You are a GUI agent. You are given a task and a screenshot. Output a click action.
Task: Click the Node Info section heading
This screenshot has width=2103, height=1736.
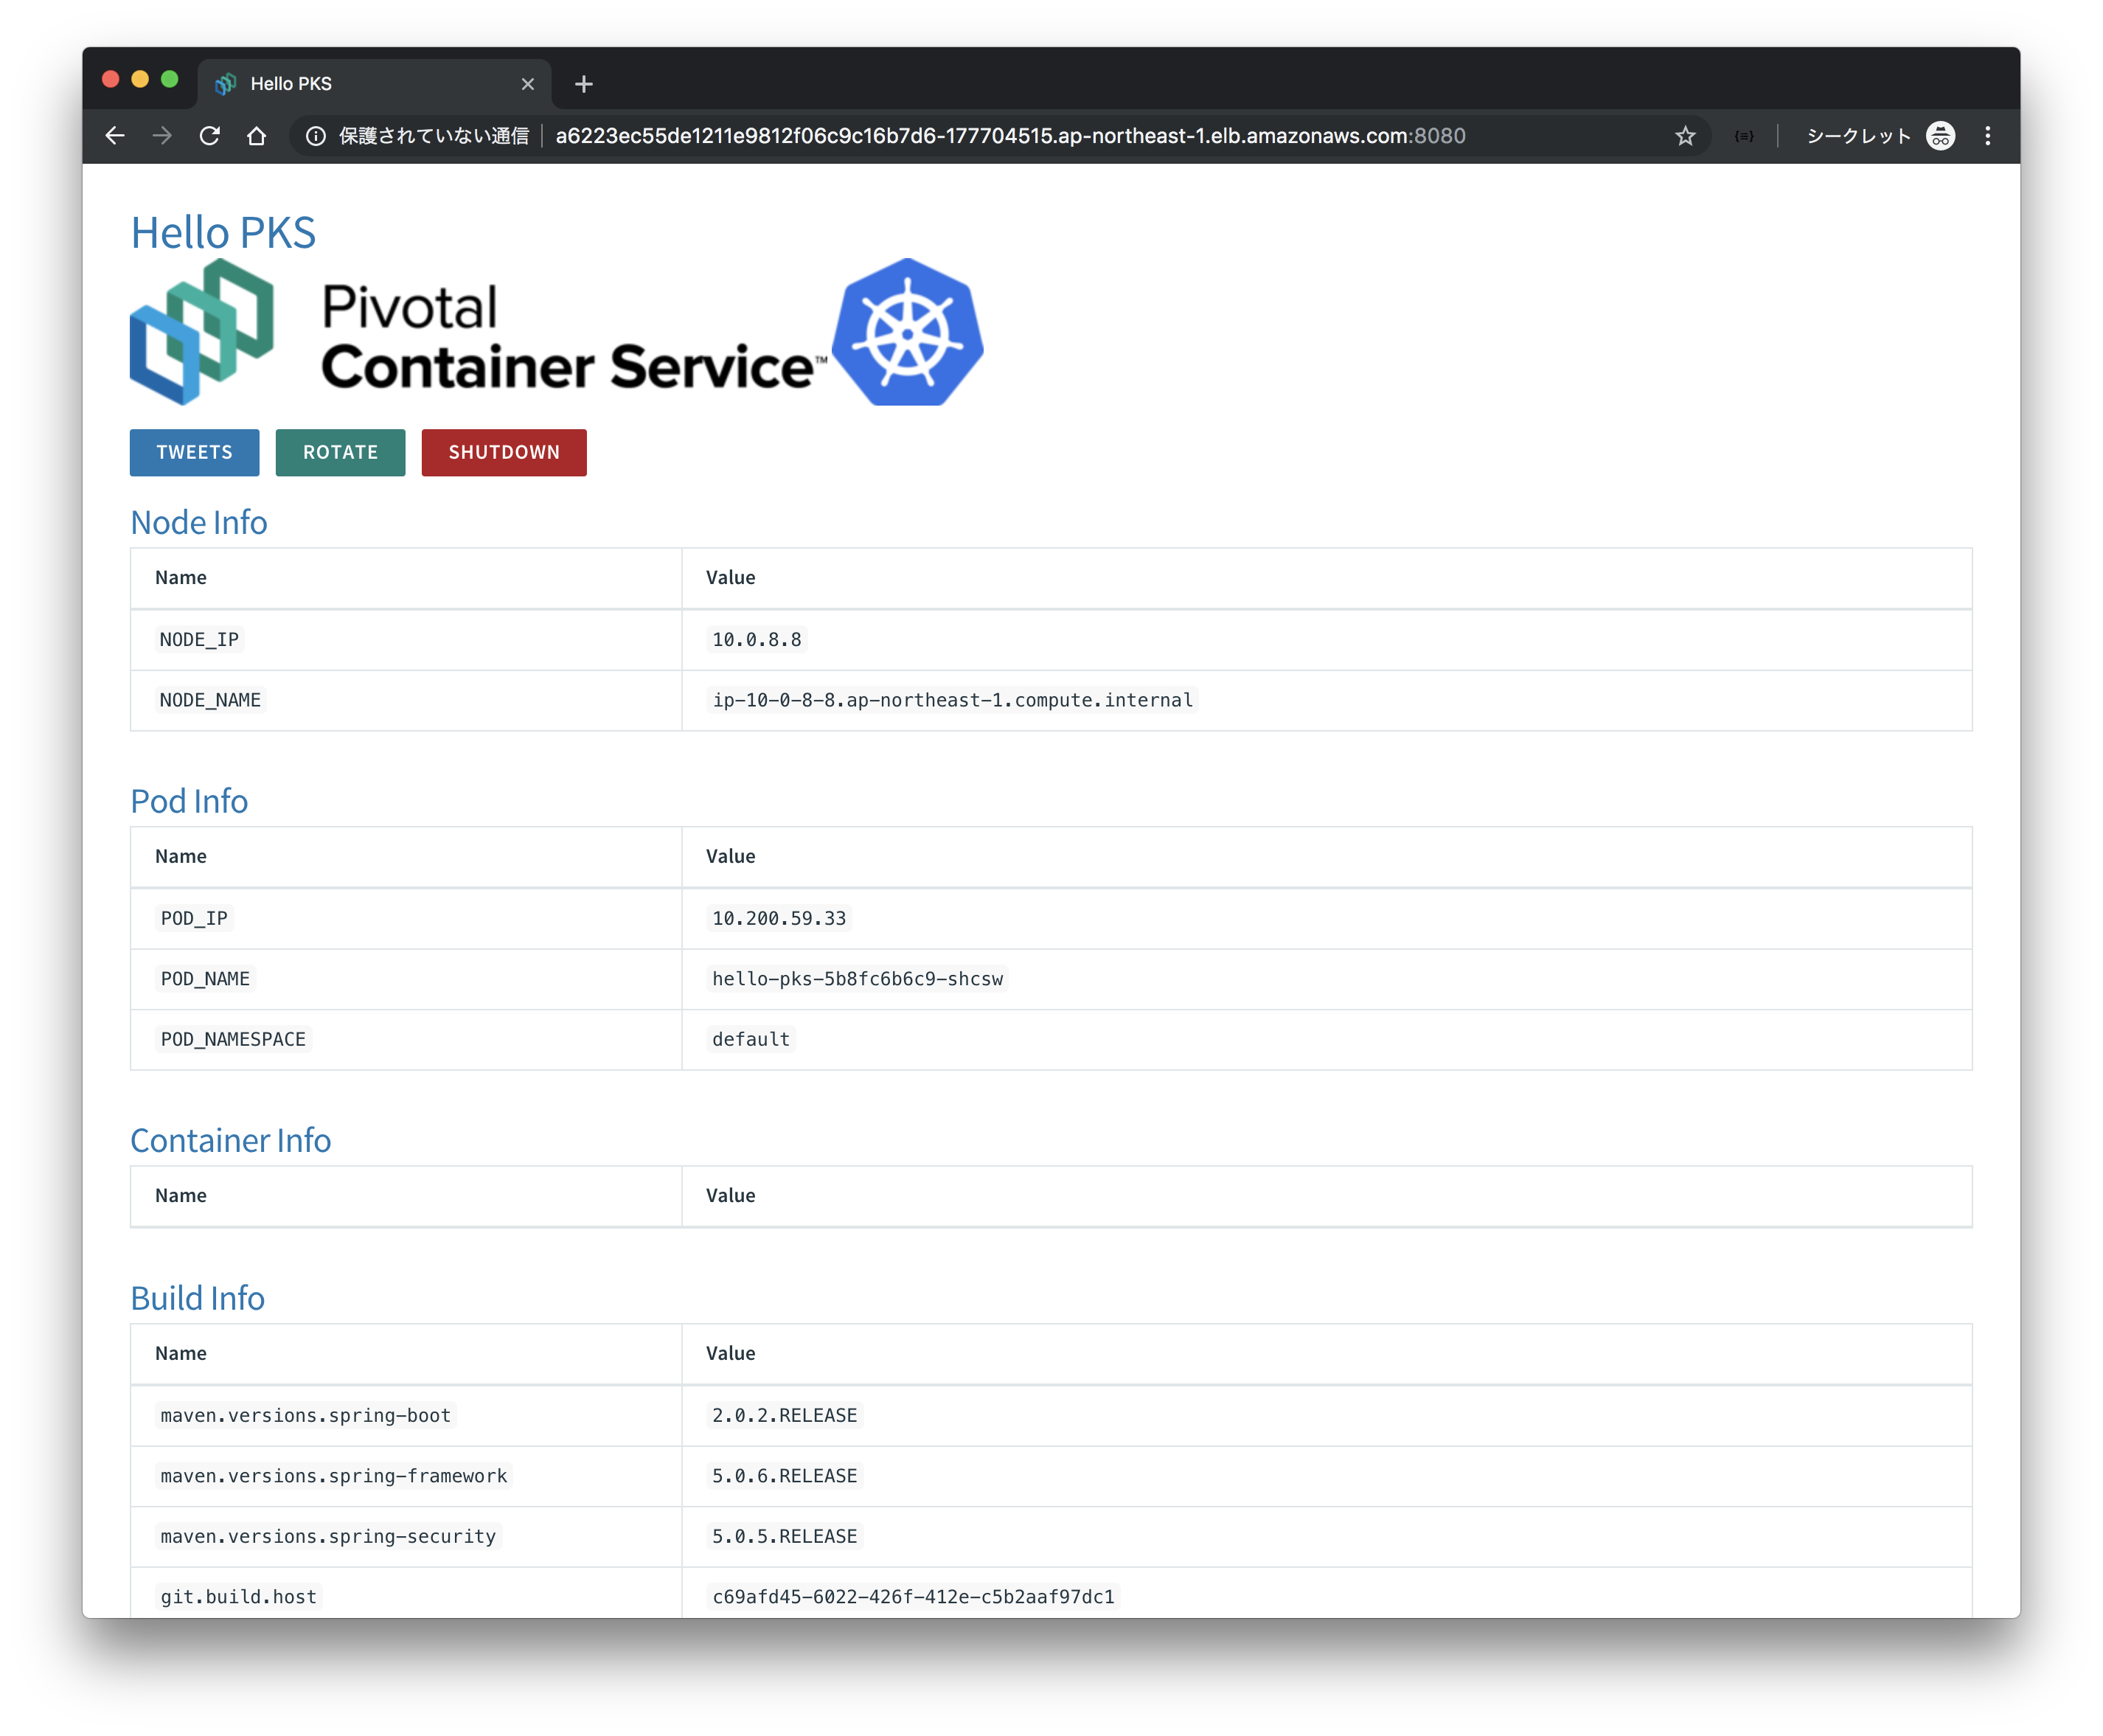click(199, 523)
